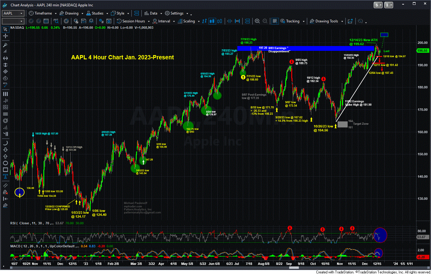This screenshot has width=431, height=274.
Task: Click the save chart icon
Action: click(83, 21)
